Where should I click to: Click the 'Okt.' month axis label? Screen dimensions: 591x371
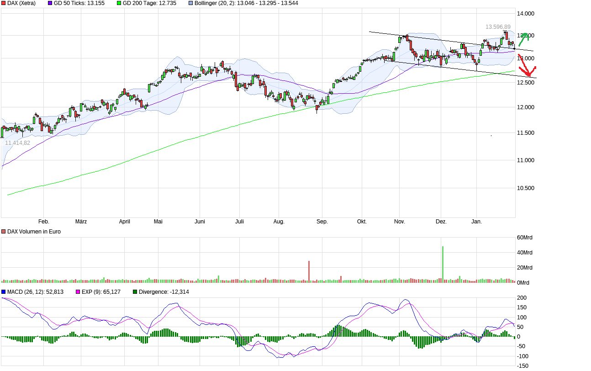(362, 222)
